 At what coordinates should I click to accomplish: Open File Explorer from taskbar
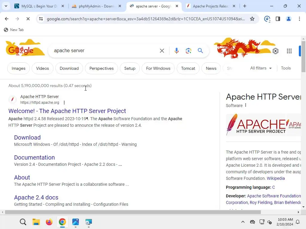pyautogui.click(x=36, y=222)
